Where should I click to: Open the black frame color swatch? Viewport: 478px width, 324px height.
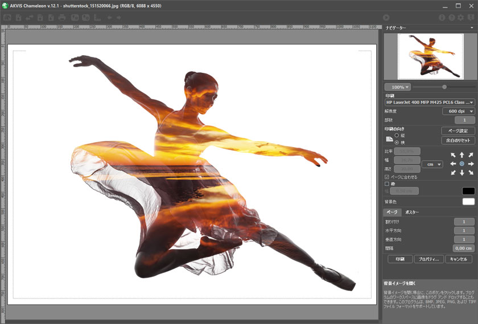[x=468, y=191]
